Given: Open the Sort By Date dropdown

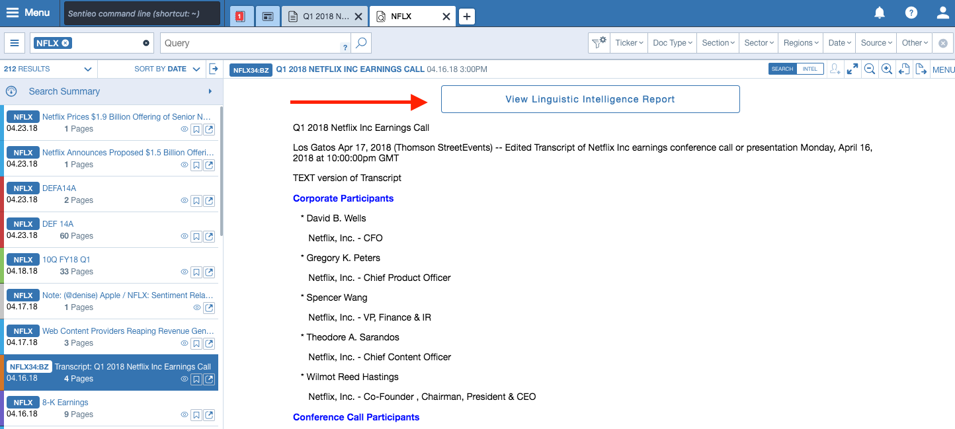Looking at the screenshot, I should [x=167, y=69].
